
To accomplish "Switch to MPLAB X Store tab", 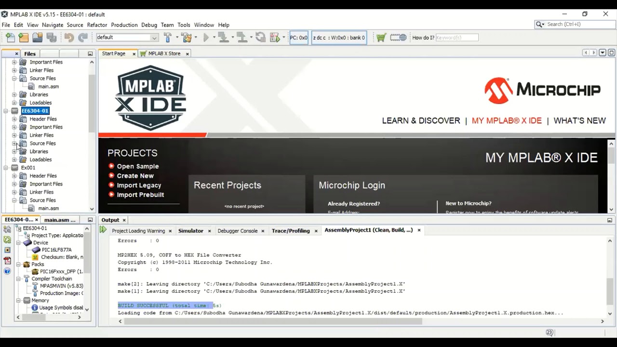I will [x=164, y=53].
